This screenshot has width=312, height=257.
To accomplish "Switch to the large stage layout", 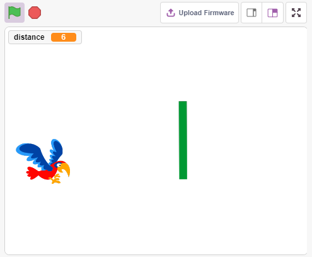I will click(x=272, y=13).
